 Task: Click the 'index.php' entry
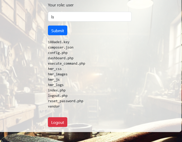(x=57, y=90)
